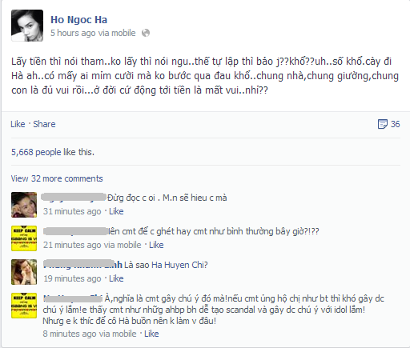Click the public globe privacy icon

tap(146, 33)
